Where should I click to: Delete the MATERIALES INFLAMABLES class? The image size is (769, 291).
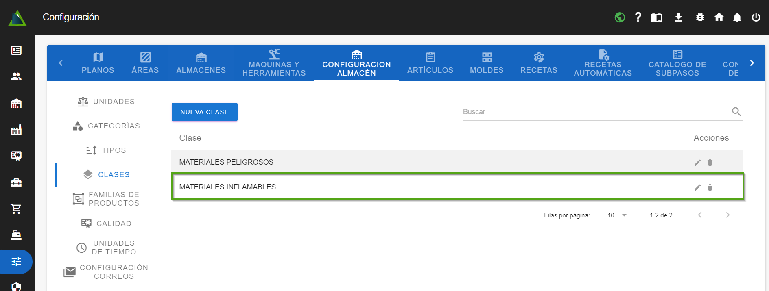pyautogui.click(x=710, y=187)
